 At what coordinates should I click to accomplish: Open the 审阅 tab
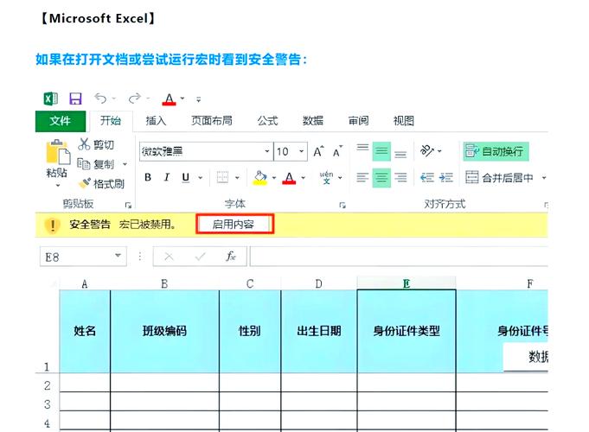pos(358,120)
